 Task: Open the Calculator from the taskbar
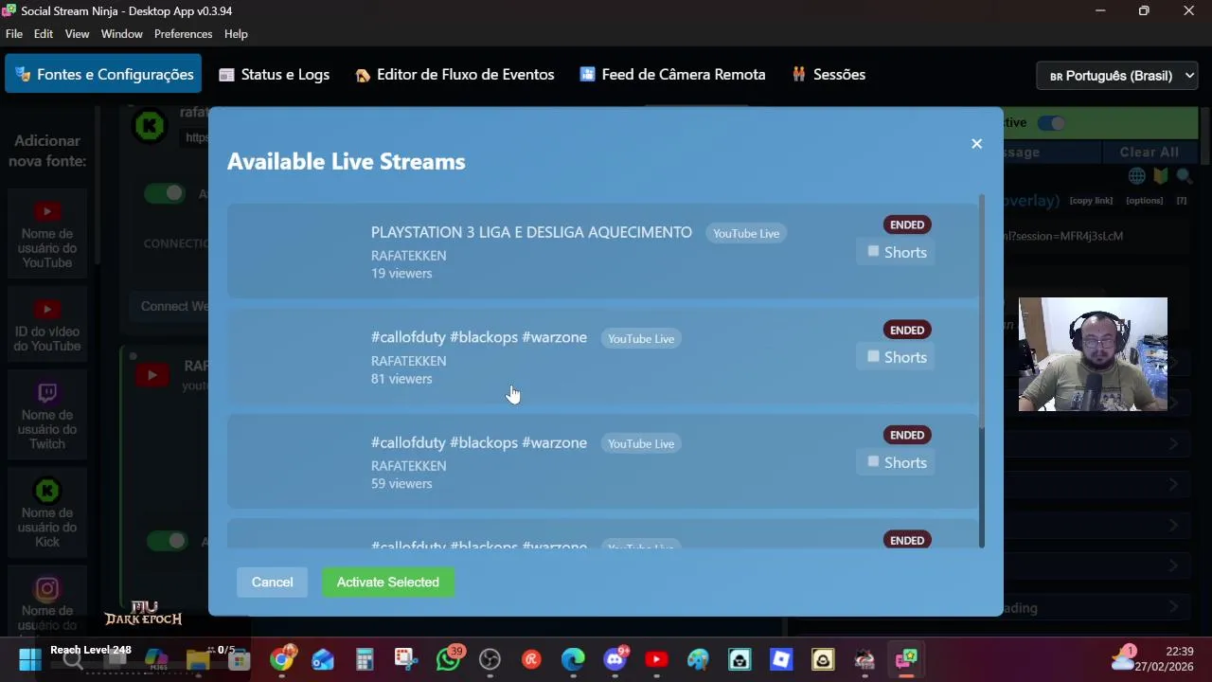click(365, 659)
